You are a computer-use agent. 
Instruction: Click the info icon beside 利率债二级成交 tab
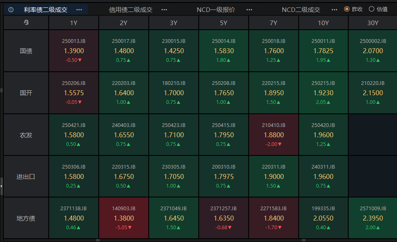10,9
